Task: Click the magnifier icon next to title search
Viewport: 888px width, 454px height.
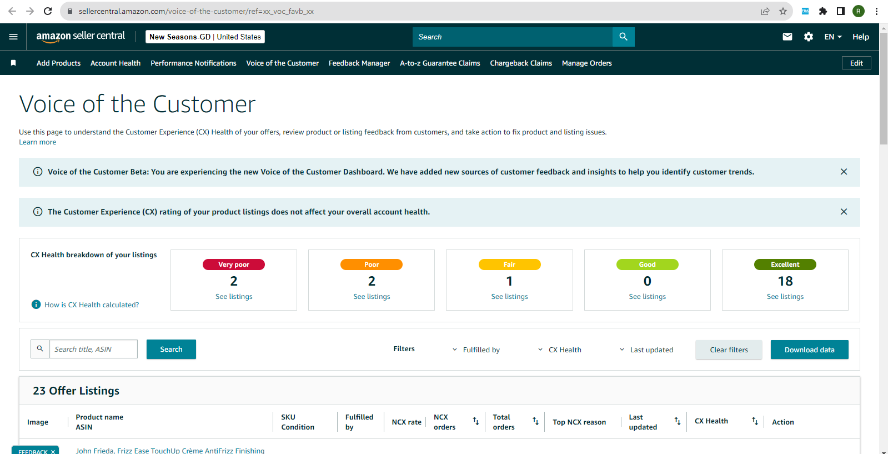Action: [x=40, y=349]
